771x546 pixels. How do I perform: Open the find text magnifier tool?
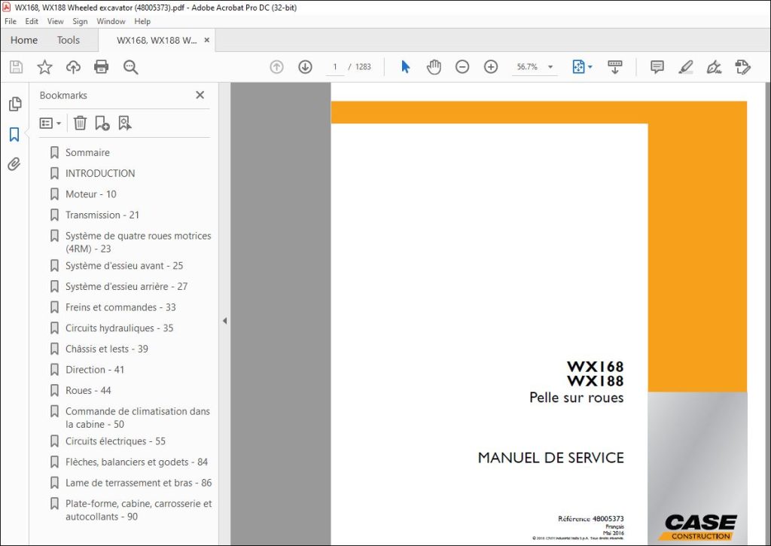click(x=130, y=67)
